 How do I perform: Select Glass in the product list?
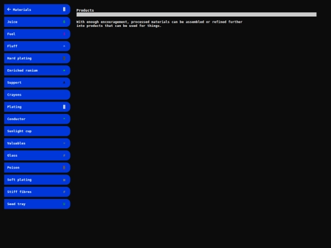37,156
